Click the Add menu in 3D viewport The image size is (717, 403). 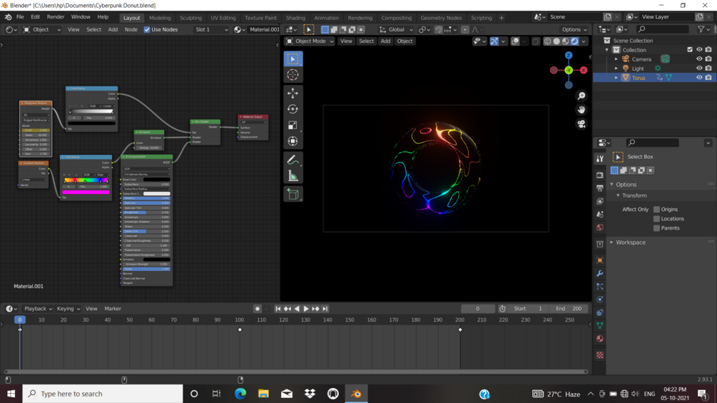385,41
